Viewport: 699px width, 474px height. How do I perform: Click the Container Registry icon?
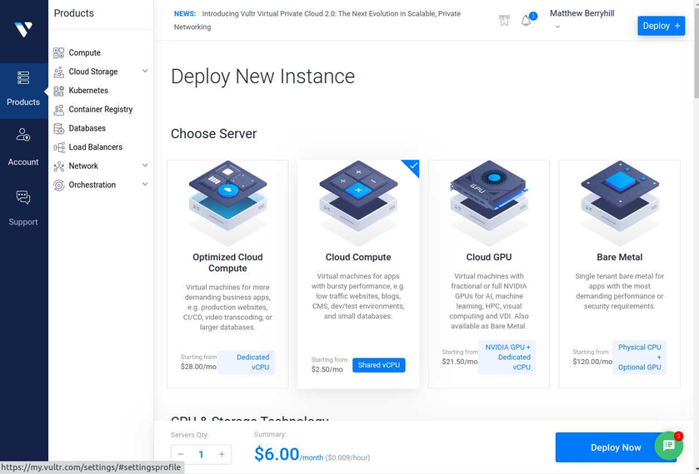click(x=58, y=110)
